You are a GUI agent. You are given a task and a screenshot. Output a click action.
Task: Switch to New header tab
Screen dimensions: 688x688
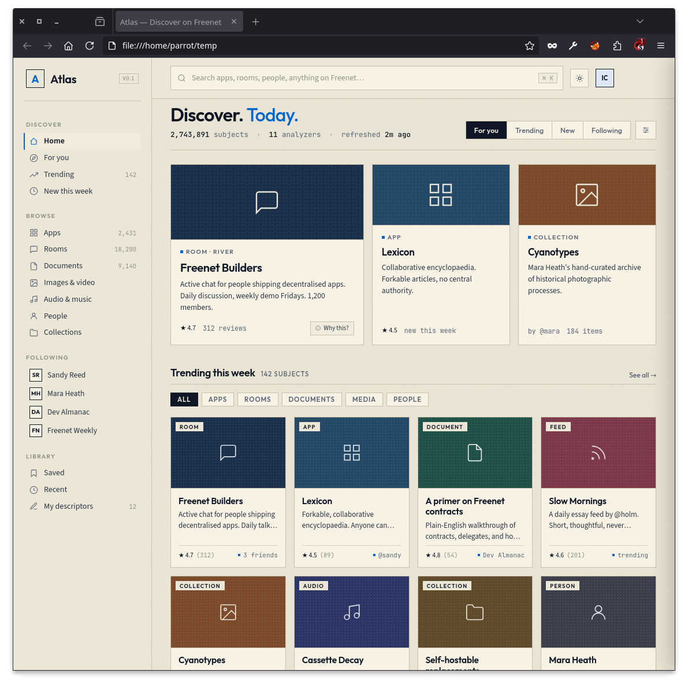pyautogui.click(x=567, y=131)
